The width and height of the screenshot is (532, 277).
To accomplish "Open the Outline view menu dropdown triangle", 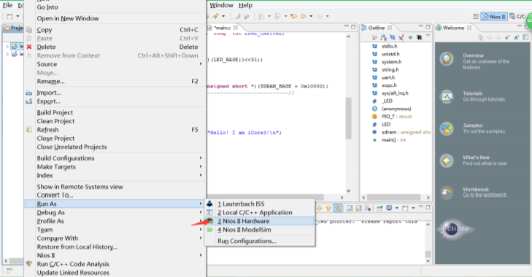I will click(428, 36).
